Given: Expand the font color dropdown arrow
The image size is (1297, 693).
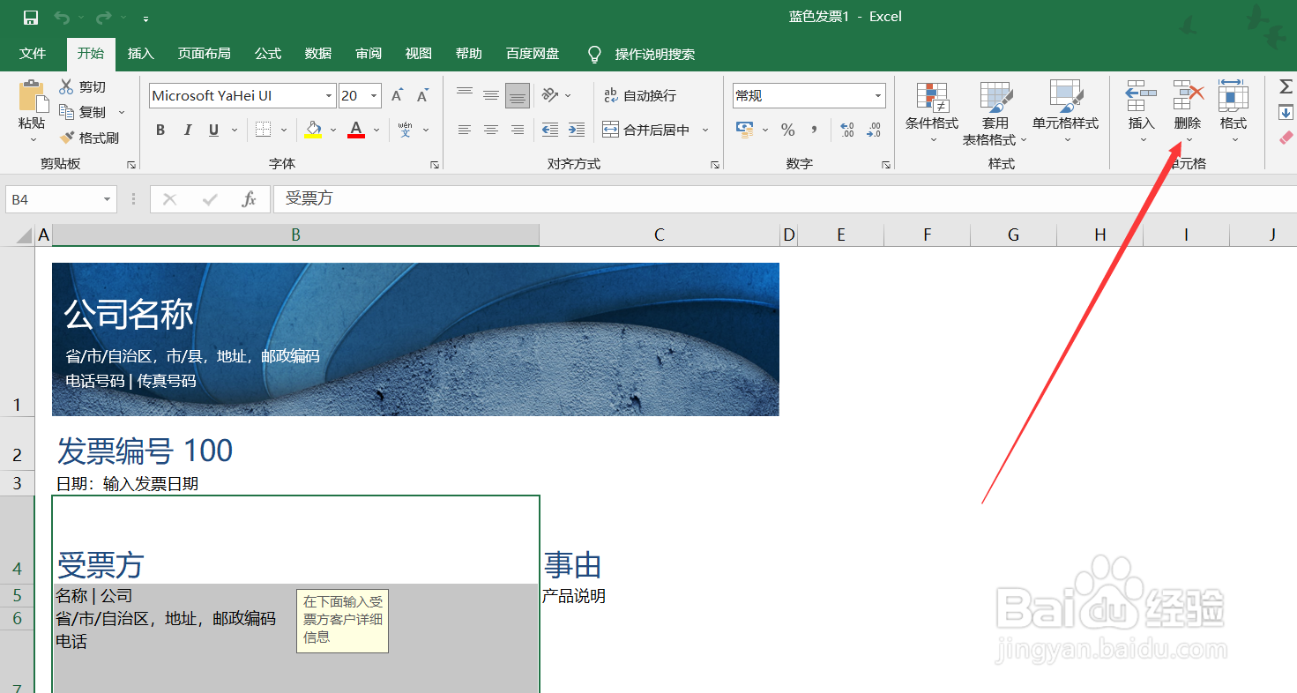Looking at the screenshot, I should coord(376,130).
